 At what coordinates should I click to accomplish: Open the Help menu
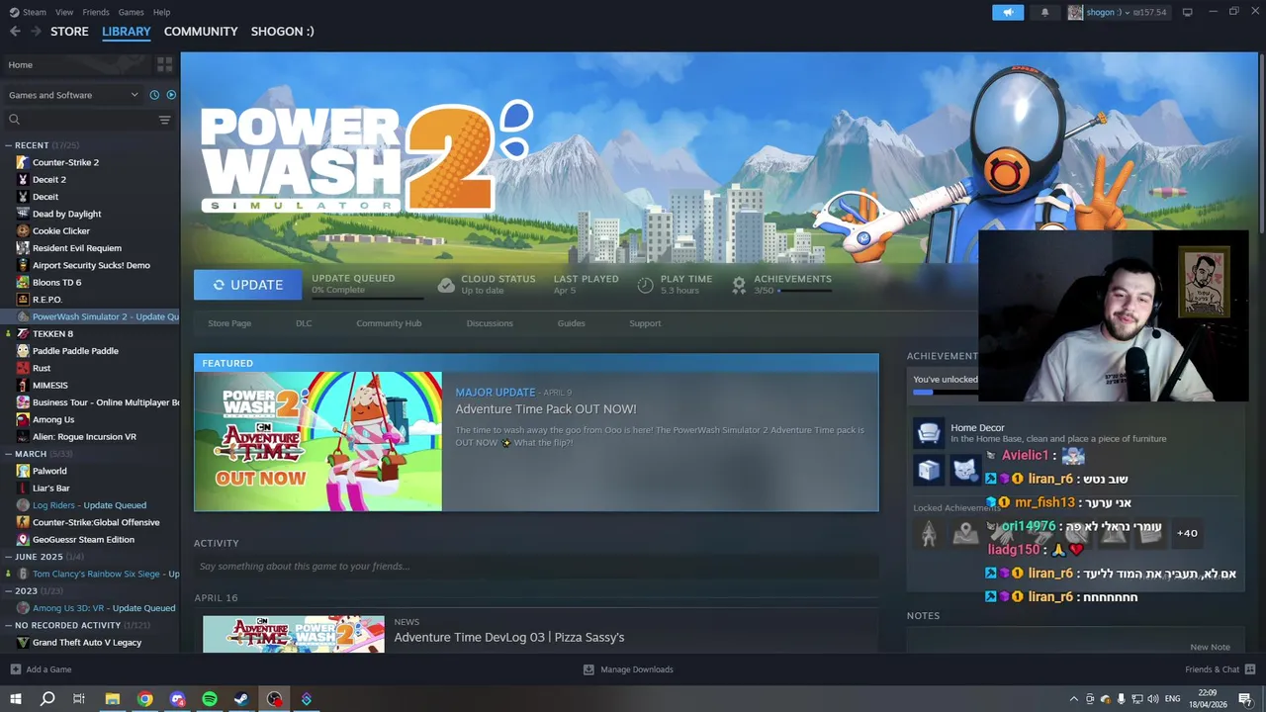162,12
